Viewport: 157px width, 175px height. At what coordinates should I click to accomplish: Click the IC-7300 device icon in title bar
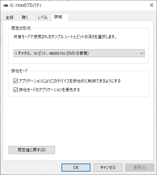tap(6, 5)
